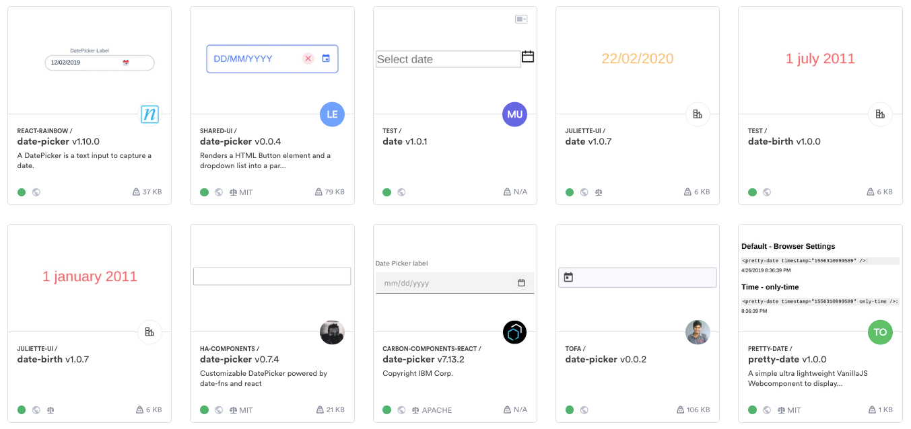Click the Carbon hexagon logo on date-picker card

(x=514, y=332)
